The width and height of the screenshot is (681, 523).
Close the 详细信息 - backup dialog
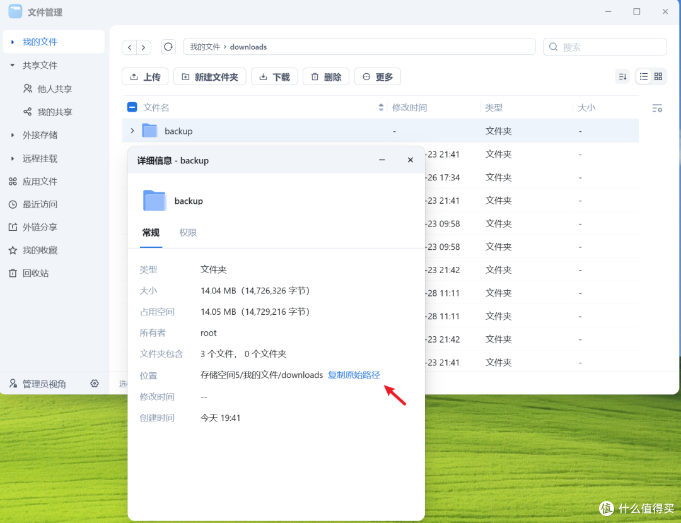click(410, 160)
